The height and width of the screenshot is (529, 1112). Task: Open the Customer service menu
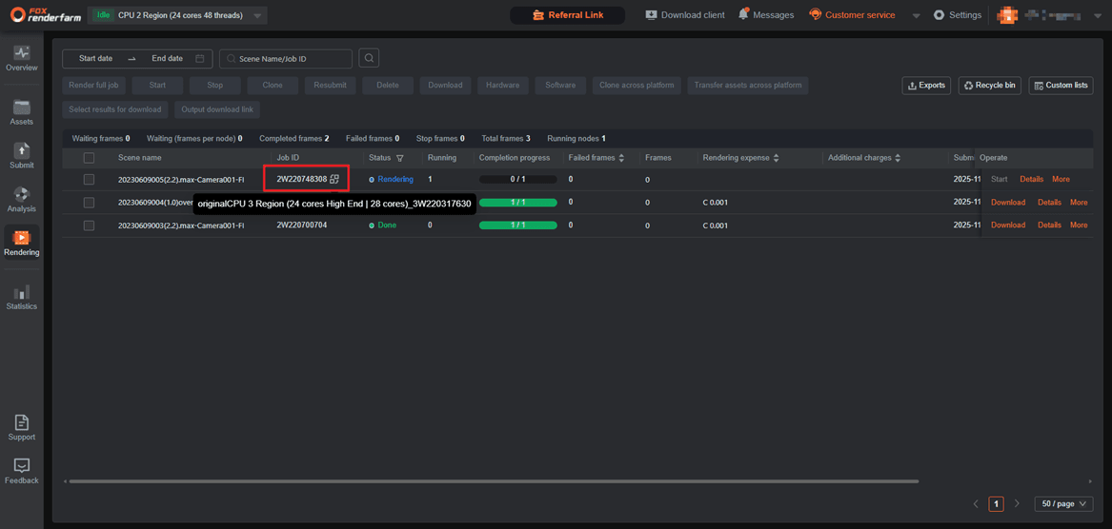(852, 15)
